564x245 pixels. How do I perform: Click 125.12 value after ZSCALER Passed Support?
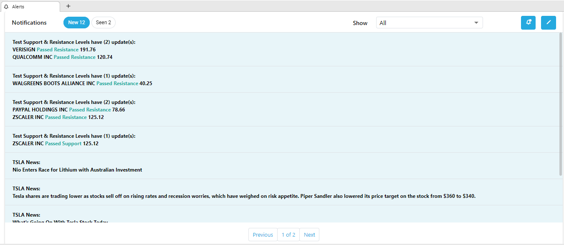[x=91, y=144]
